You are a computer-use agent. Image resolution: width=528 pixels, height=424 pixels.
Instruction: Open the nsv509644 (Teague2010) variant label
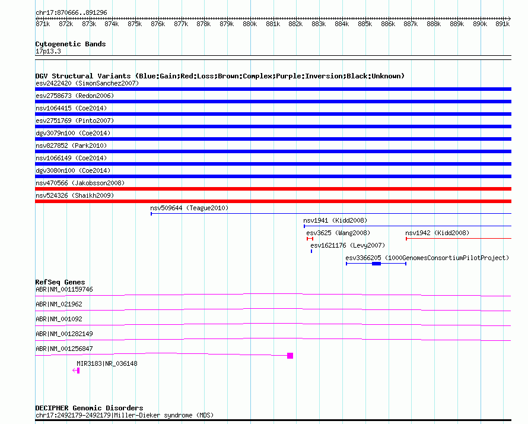[x=189, y=208]
